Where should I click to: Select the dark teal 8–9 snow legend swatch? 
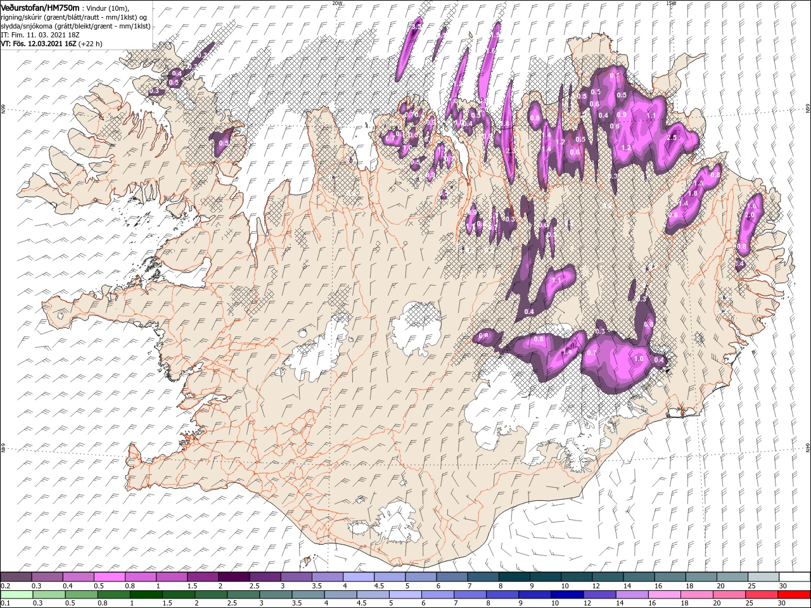(x=514, y=576)
